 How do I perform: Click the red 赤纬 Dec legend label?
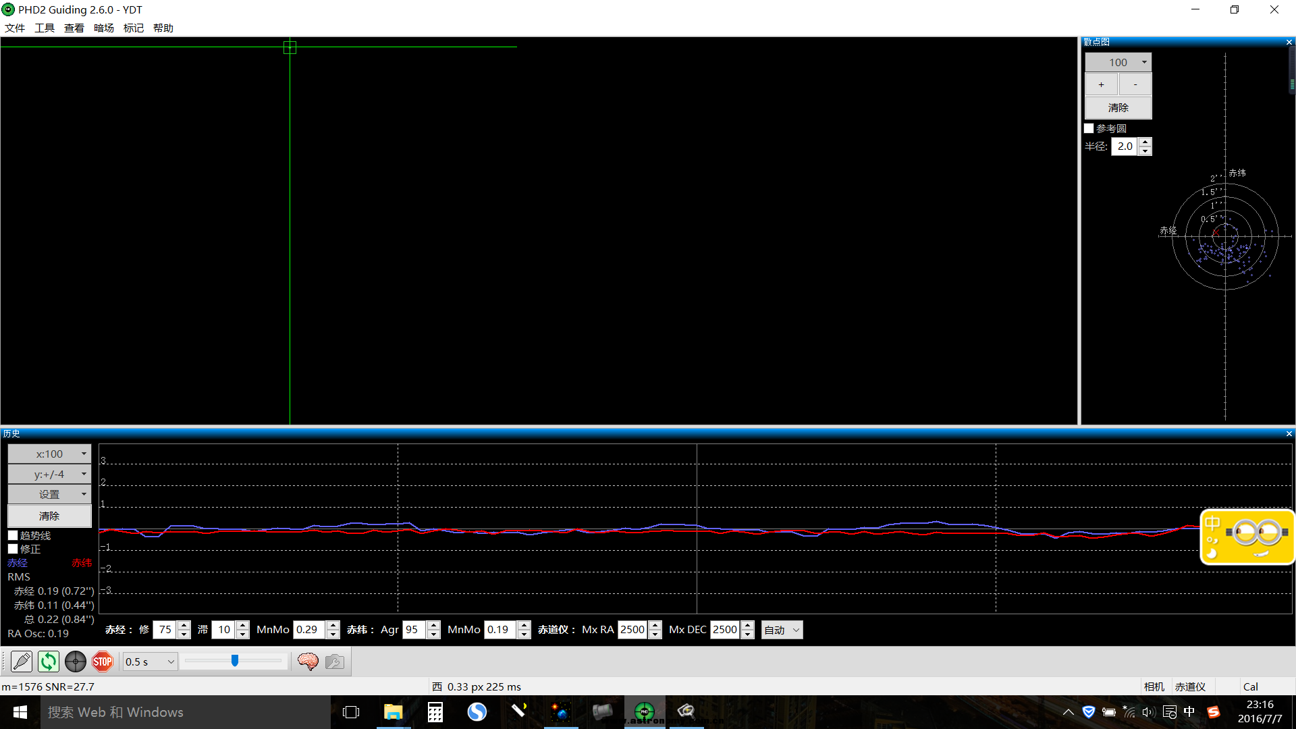(x=82, y=562)
